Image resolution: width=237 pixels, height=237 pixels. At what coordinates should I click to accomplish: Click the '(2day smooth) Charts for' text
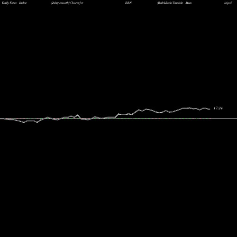(x=67, y=3)
